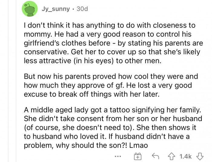Click the green Reddit avatar icon

[29, 9]
